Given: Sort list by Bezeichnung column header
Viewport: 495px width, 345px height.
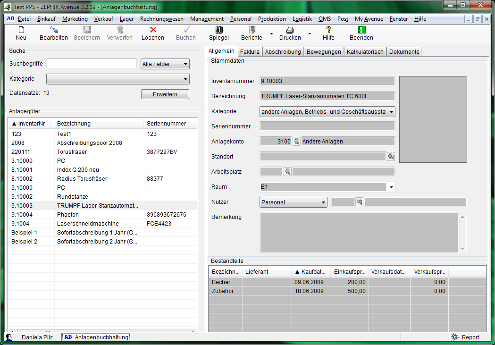Looking at the screenshot, I should click(74, 124).
